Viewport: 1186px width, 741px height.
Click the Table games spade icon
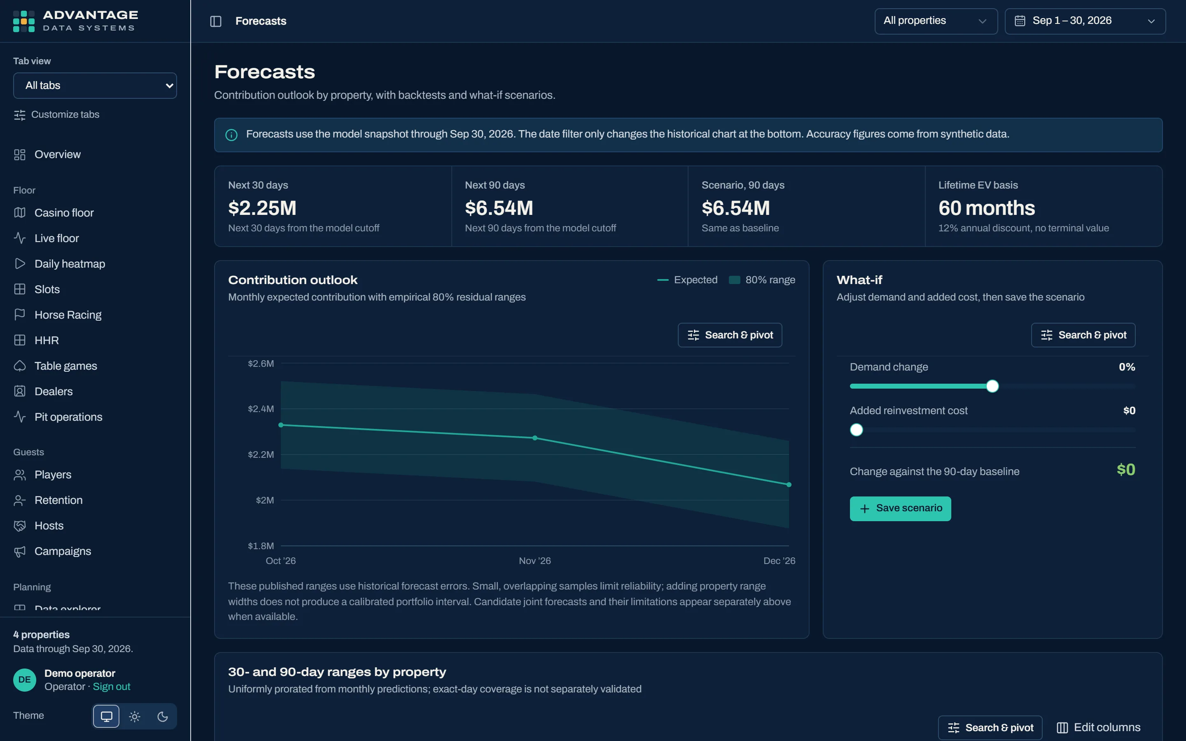tap(20, 366)
